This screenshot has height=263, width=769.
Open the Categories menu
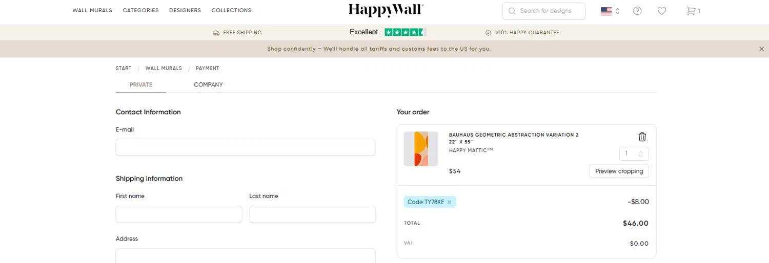[140, 10]
